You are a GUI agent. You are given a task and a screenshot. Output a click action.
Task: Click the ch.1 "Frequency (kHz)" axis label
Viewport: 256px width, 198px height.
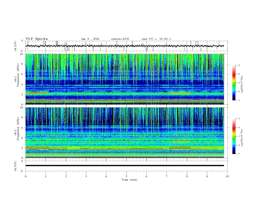[18, 75]
